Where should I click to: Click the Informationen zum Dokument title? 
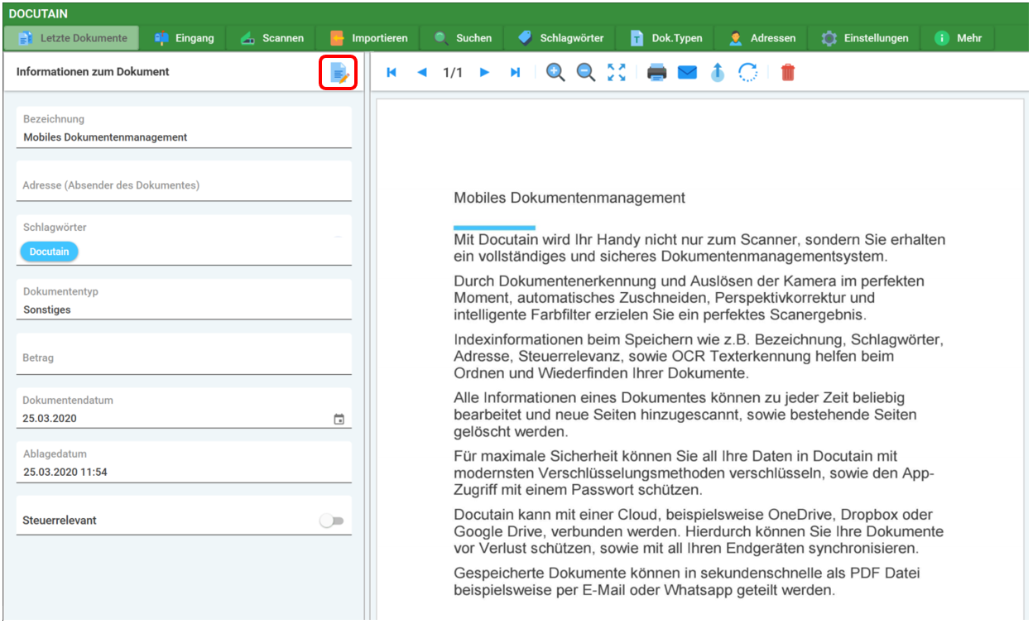pyautogui.click(x=93, y=72)
